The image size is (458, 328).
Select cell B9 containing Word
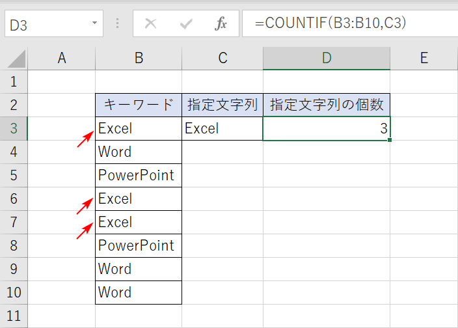[x=139, y=269]
